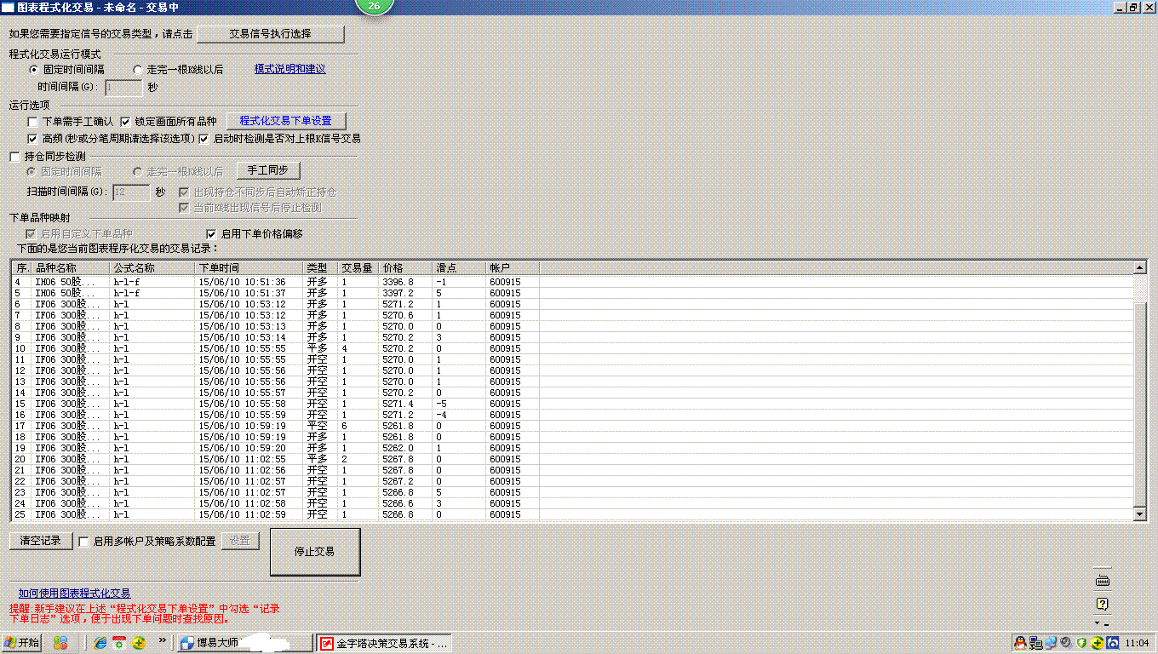Click the green circle badge showing 26
This screenshot has height=654, width=1158.
(x=374, y=7)
